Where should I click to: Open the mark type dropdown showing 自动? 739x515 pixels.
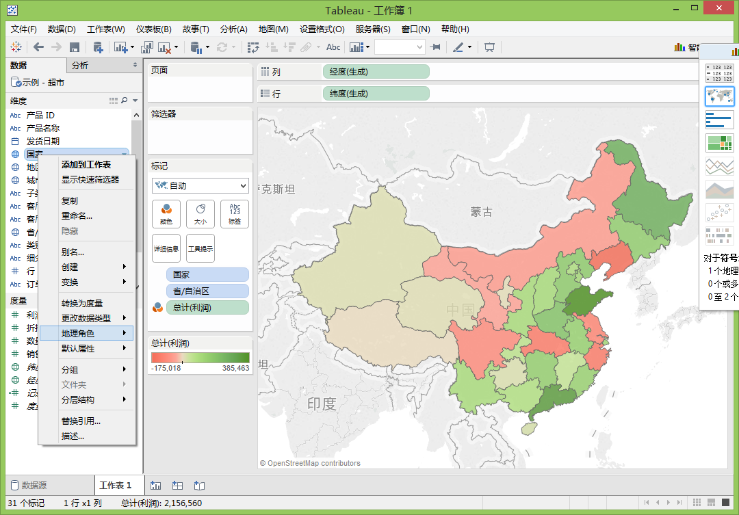200,185
